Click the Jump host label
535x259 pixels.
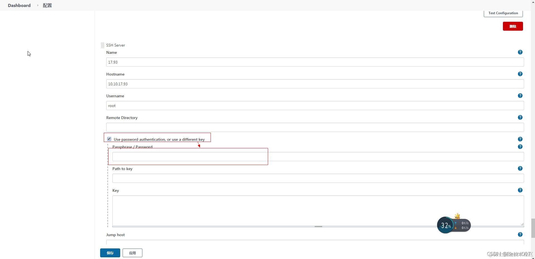point(115,235)
